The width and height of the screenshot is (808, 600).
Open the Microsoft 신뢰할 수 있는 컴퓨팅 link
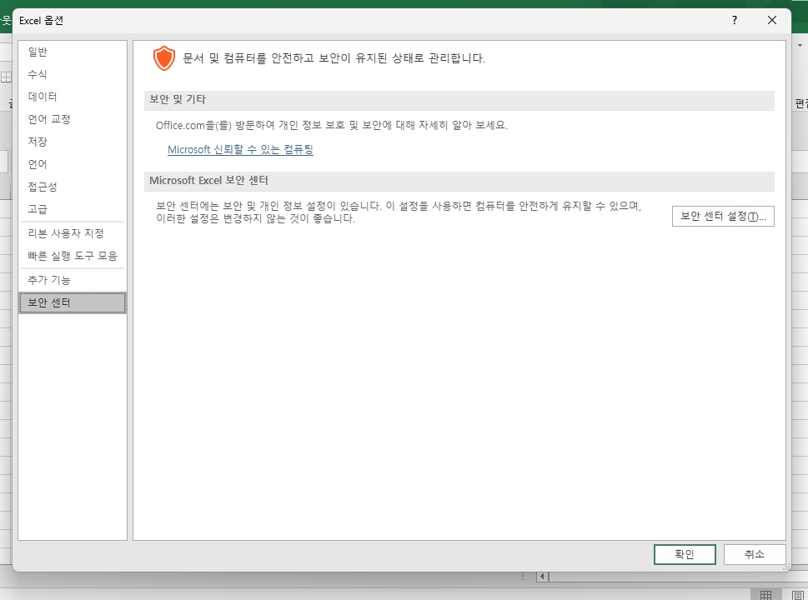[x=240, y=150]
